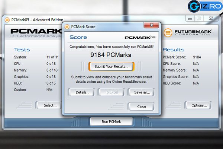
Task: Open the Options dialog
Action: [x=198, y=105]
